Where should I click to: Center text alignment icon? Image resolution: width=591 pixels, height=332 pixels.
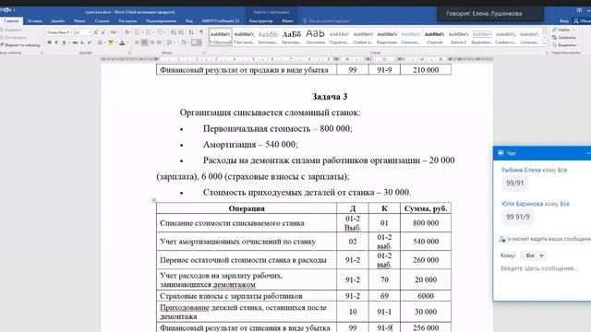coord(145,42)
